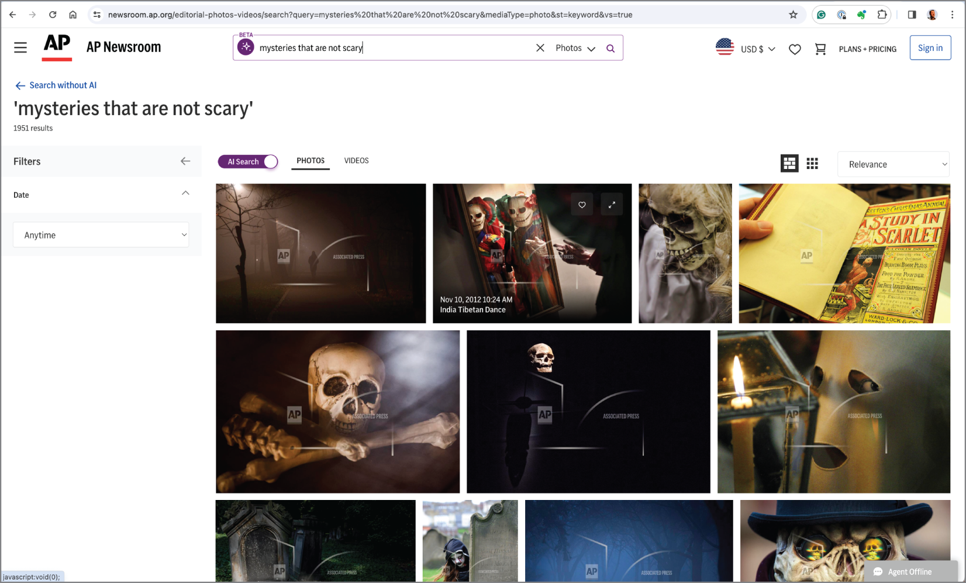
Task: Click the magnifying glass search icon
Action: point(610,48)
